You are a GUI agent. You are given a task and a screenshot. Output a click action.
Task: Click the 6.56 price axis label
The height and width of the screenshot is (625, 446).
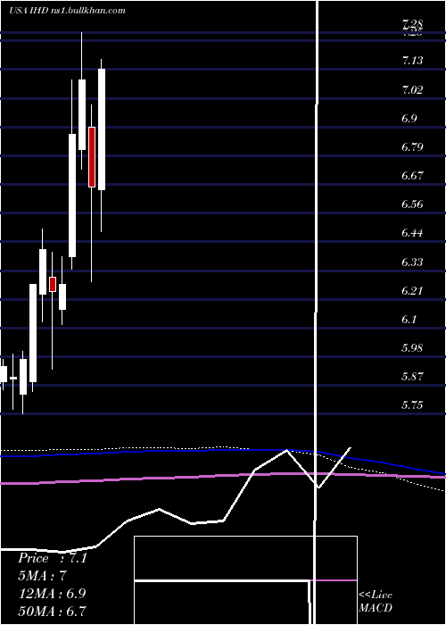(412, 204)
